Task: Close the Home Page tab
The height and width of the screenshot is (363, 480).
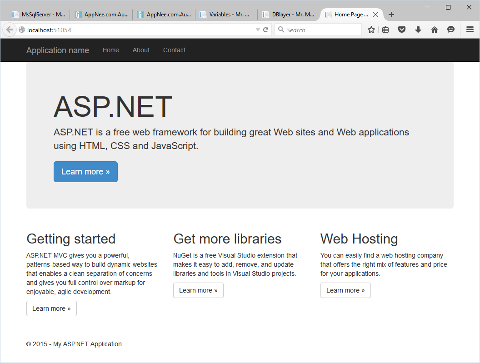Action: tap(375, 15)
